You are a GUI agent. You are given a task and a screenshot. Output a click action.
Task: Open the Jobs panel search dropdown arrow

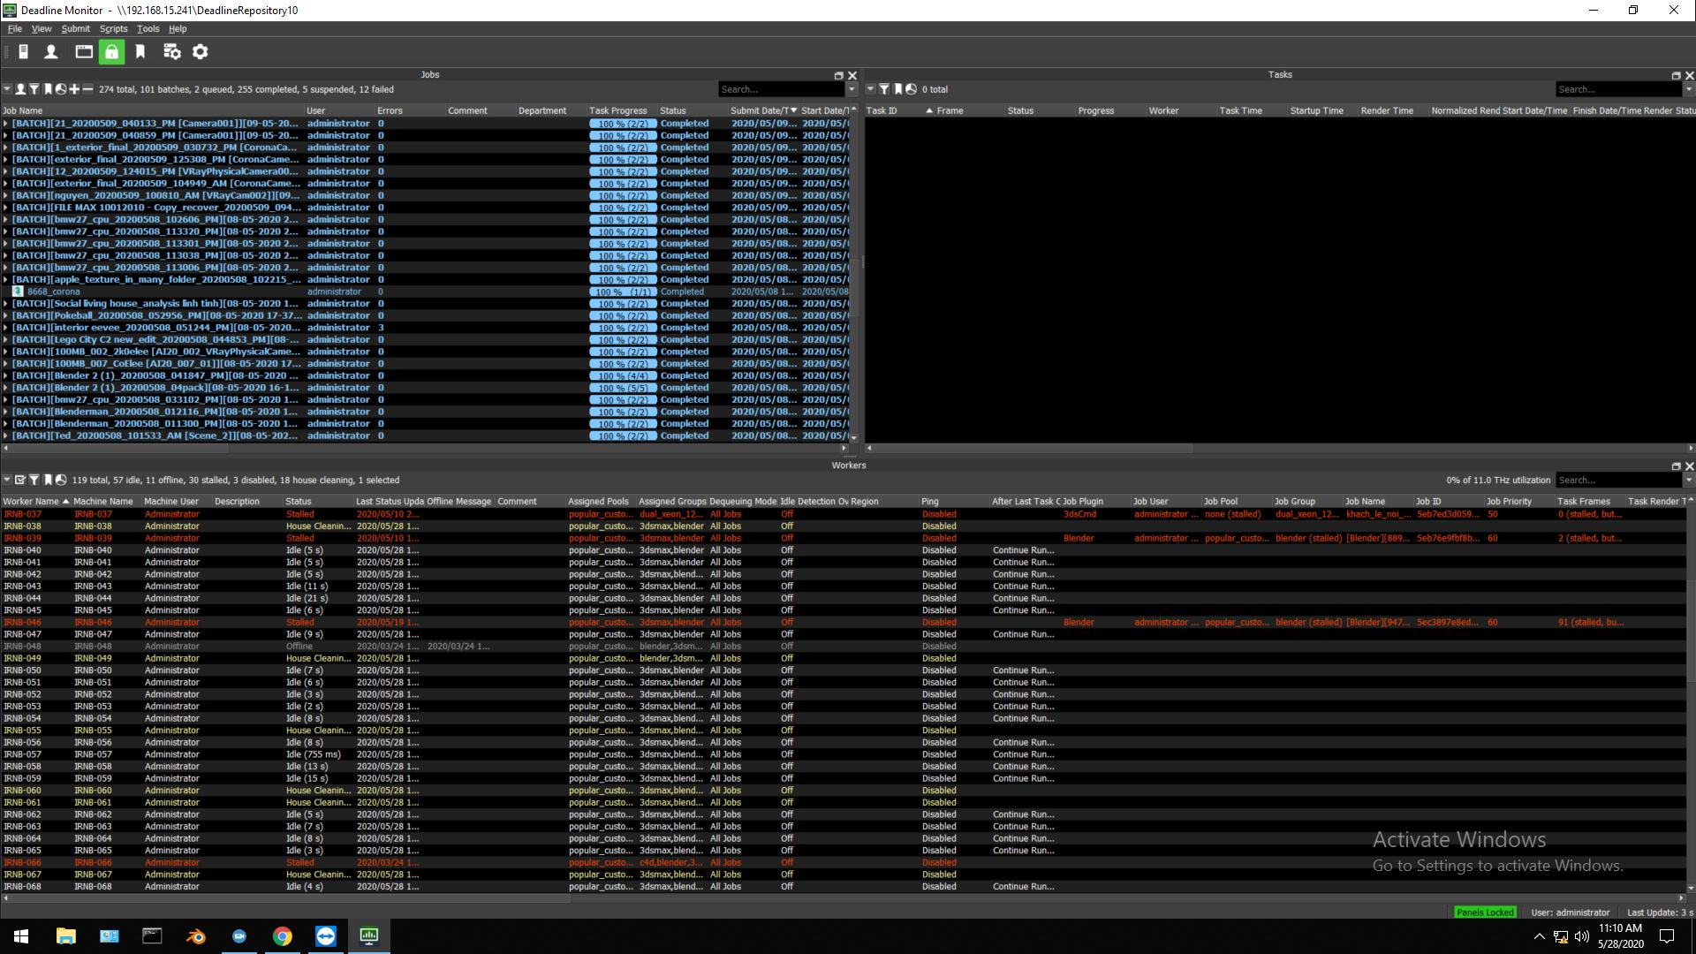tap(852, 89)
